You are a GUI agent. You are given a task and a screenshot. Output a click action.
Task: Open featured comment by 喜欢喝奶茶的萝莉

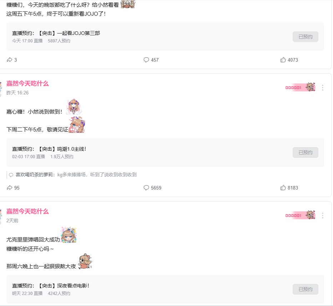(x=72, y=175)
